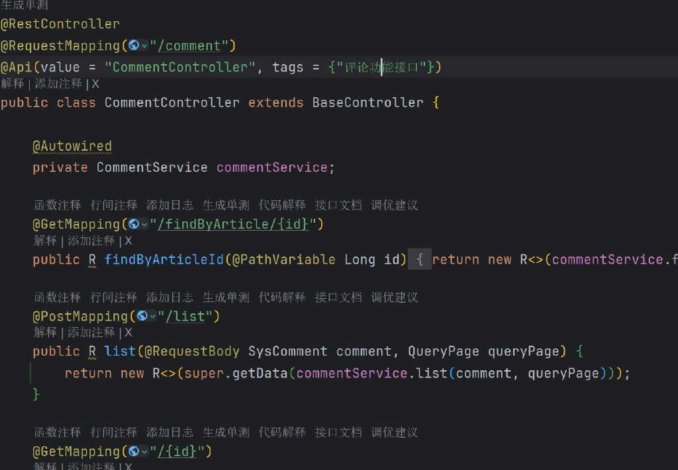Click the "/findByArticle/{id}" URL path link
Screen dimensions: 678x470
tap(233, 224)
